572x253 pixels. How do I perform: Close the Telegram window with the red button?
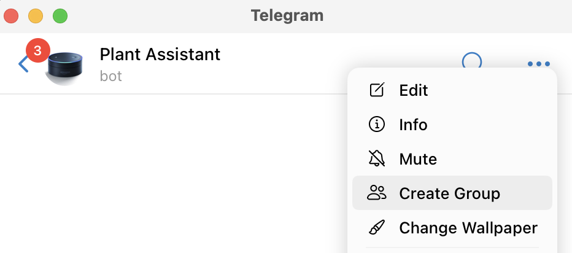tap(12, 16)
